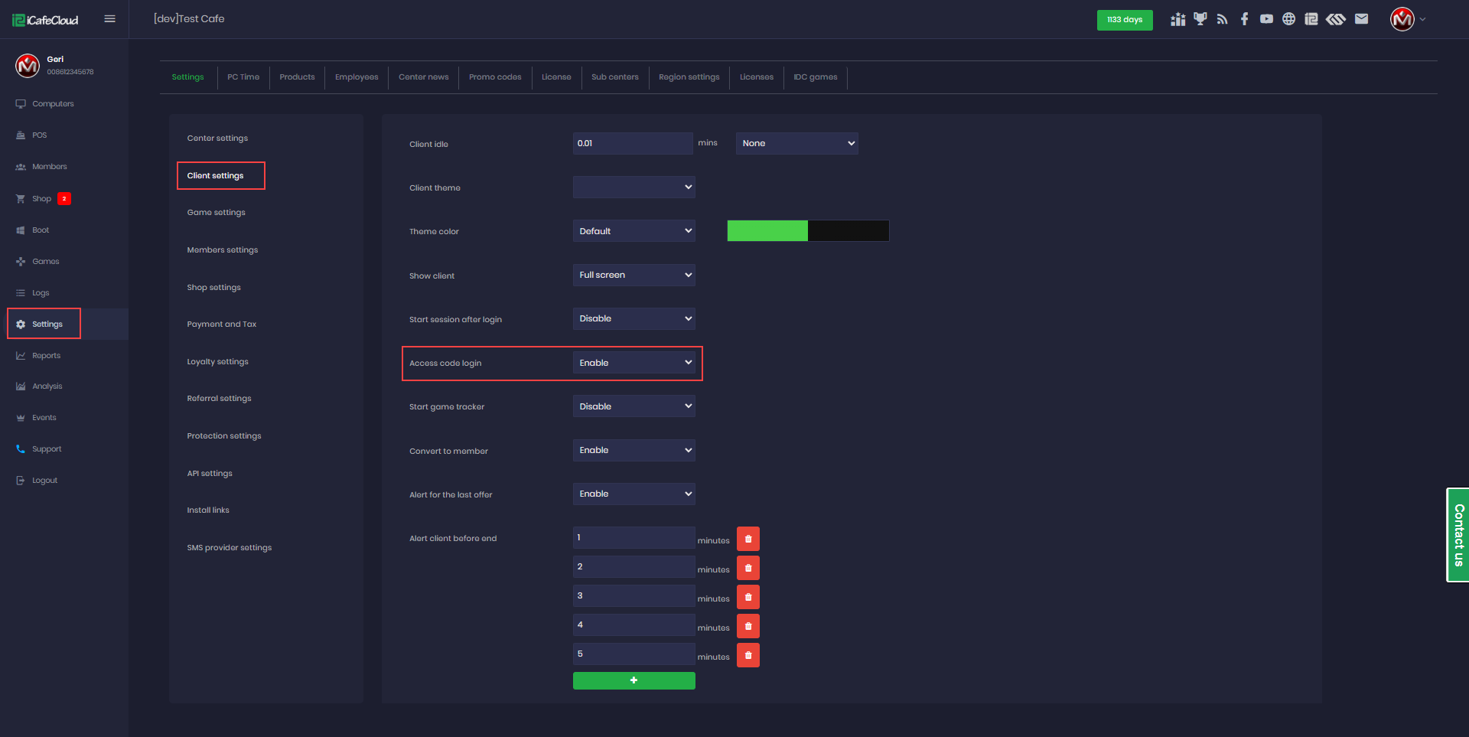Toggle the hamburger sidebar menu

(109, 19)
